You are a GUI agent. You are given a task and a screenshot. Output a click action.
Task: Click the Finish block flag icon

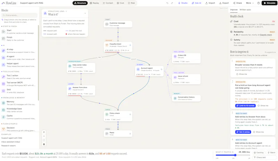3,39
